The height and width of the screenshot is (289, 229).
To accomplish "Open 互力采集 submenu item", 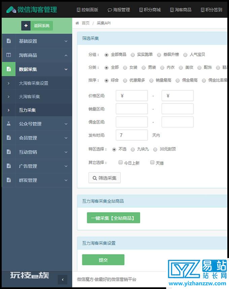I will click(x=27, y=110).
